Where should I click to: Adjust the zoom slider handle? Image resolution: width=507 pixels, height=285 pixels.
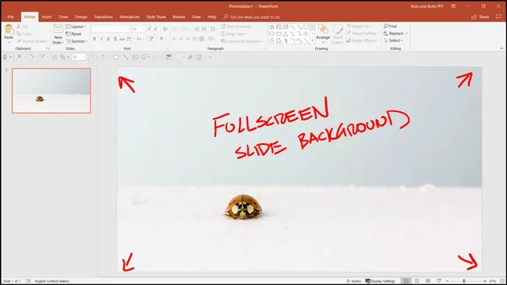464,281
